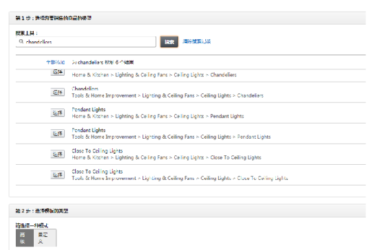The width and height of the screenshot is (367, 250).
Task: Click Tools & Home Close To Ceiling Lights path
Action: coord(180,178)
